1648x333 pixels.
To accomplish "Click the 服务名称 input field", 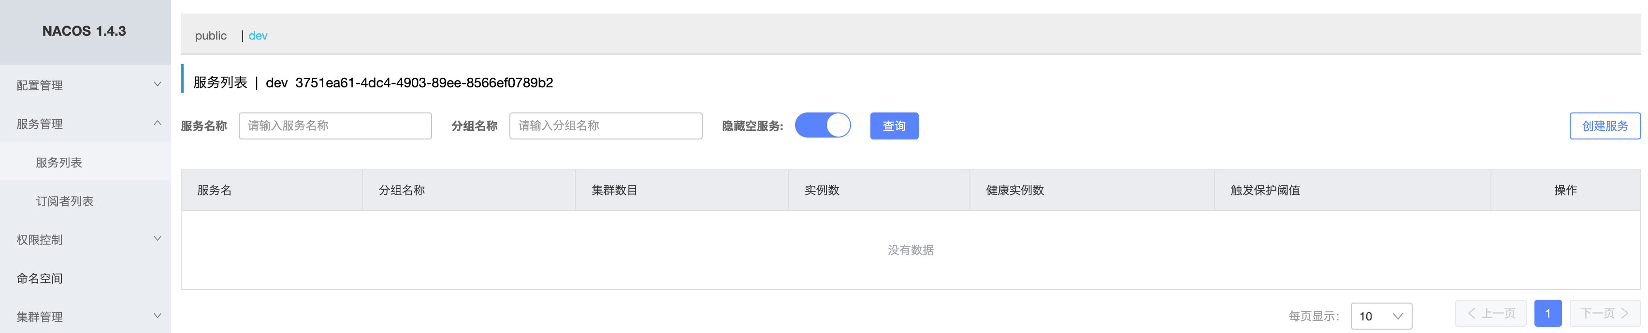I will 334,126.
